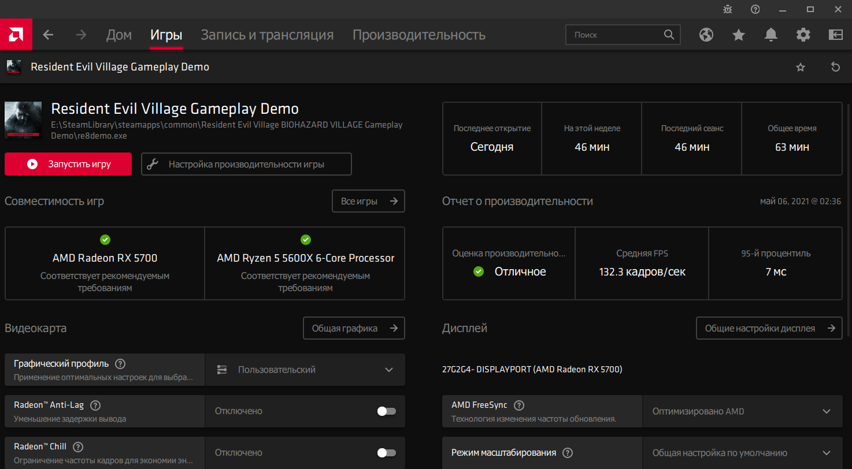Image resolution: width=852 pixels, height=469 pixels.
Task: Click the Поиск search field
Action: (x=616, y=35)
